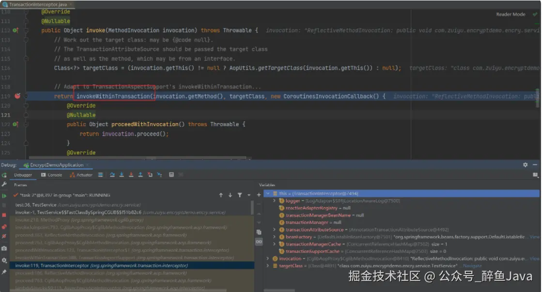
Task: Click override gutter icon on line 122
Action: click(15, 124)
